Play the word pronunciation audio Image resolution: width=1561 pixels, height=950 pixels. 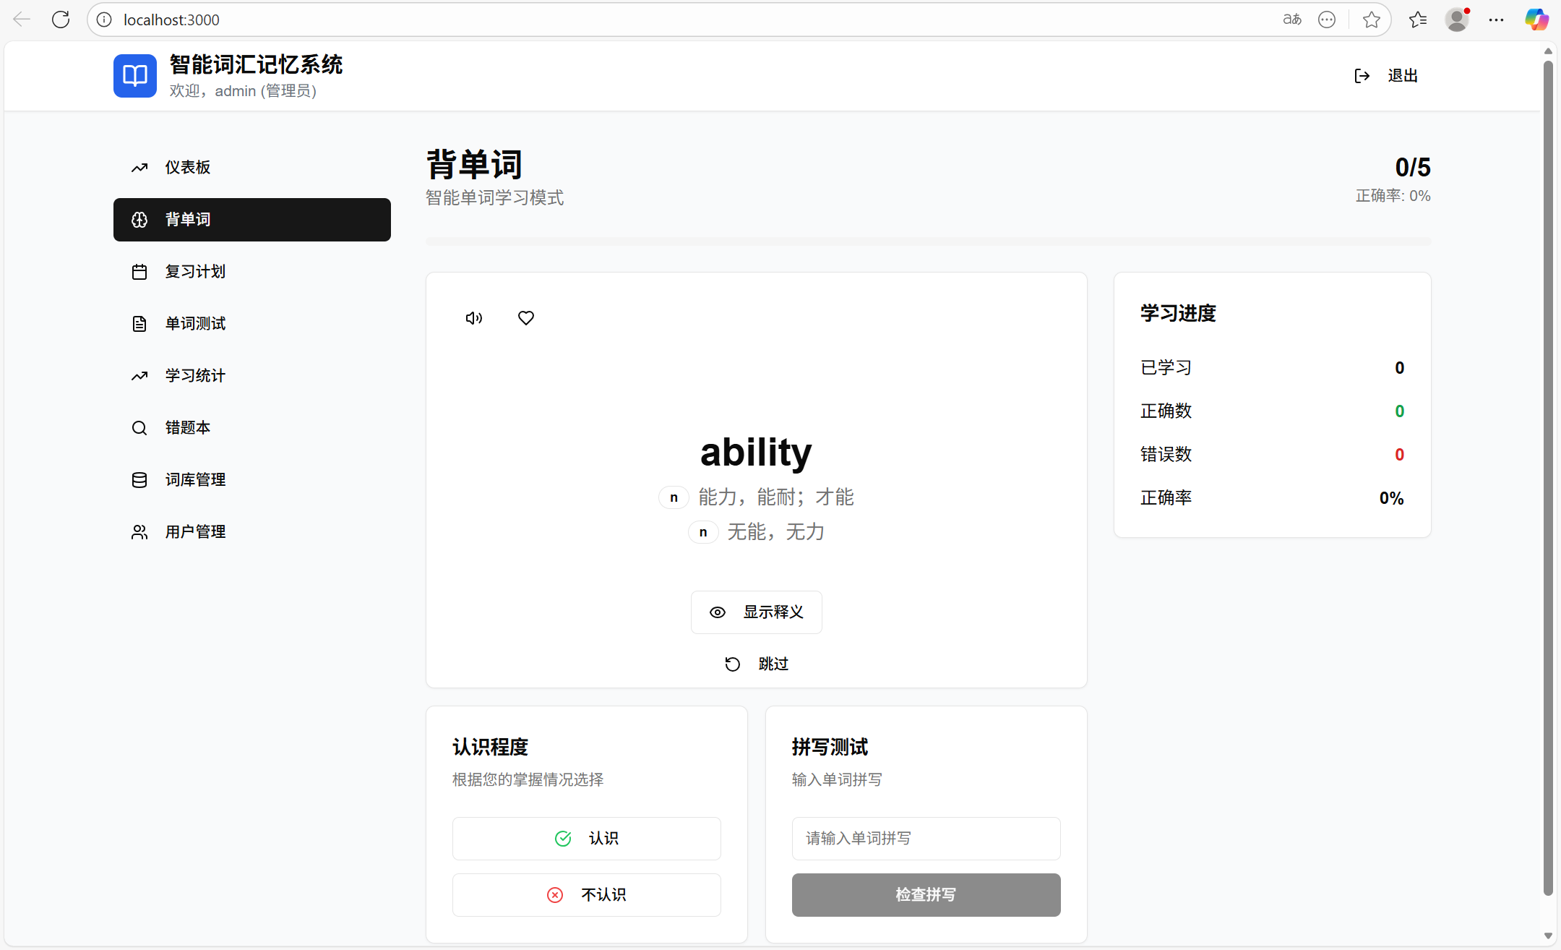473,317
